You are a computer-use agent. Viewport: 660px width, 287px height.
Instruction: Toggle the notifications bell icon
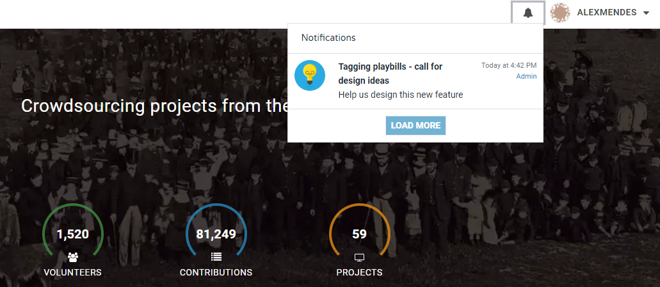click(528, 13)
